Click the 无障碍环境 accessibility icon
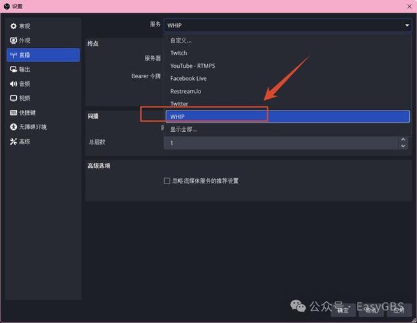This screenshot has width=417, height=323. tap(14, 127)
